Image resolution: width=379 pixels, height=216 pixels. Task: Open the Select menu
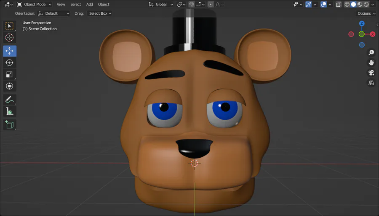76,4
